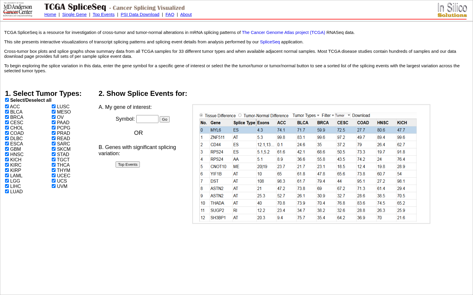Toggle the LGG checkbox
Viewport: 473px width, 295px height.
pos(7,181)
